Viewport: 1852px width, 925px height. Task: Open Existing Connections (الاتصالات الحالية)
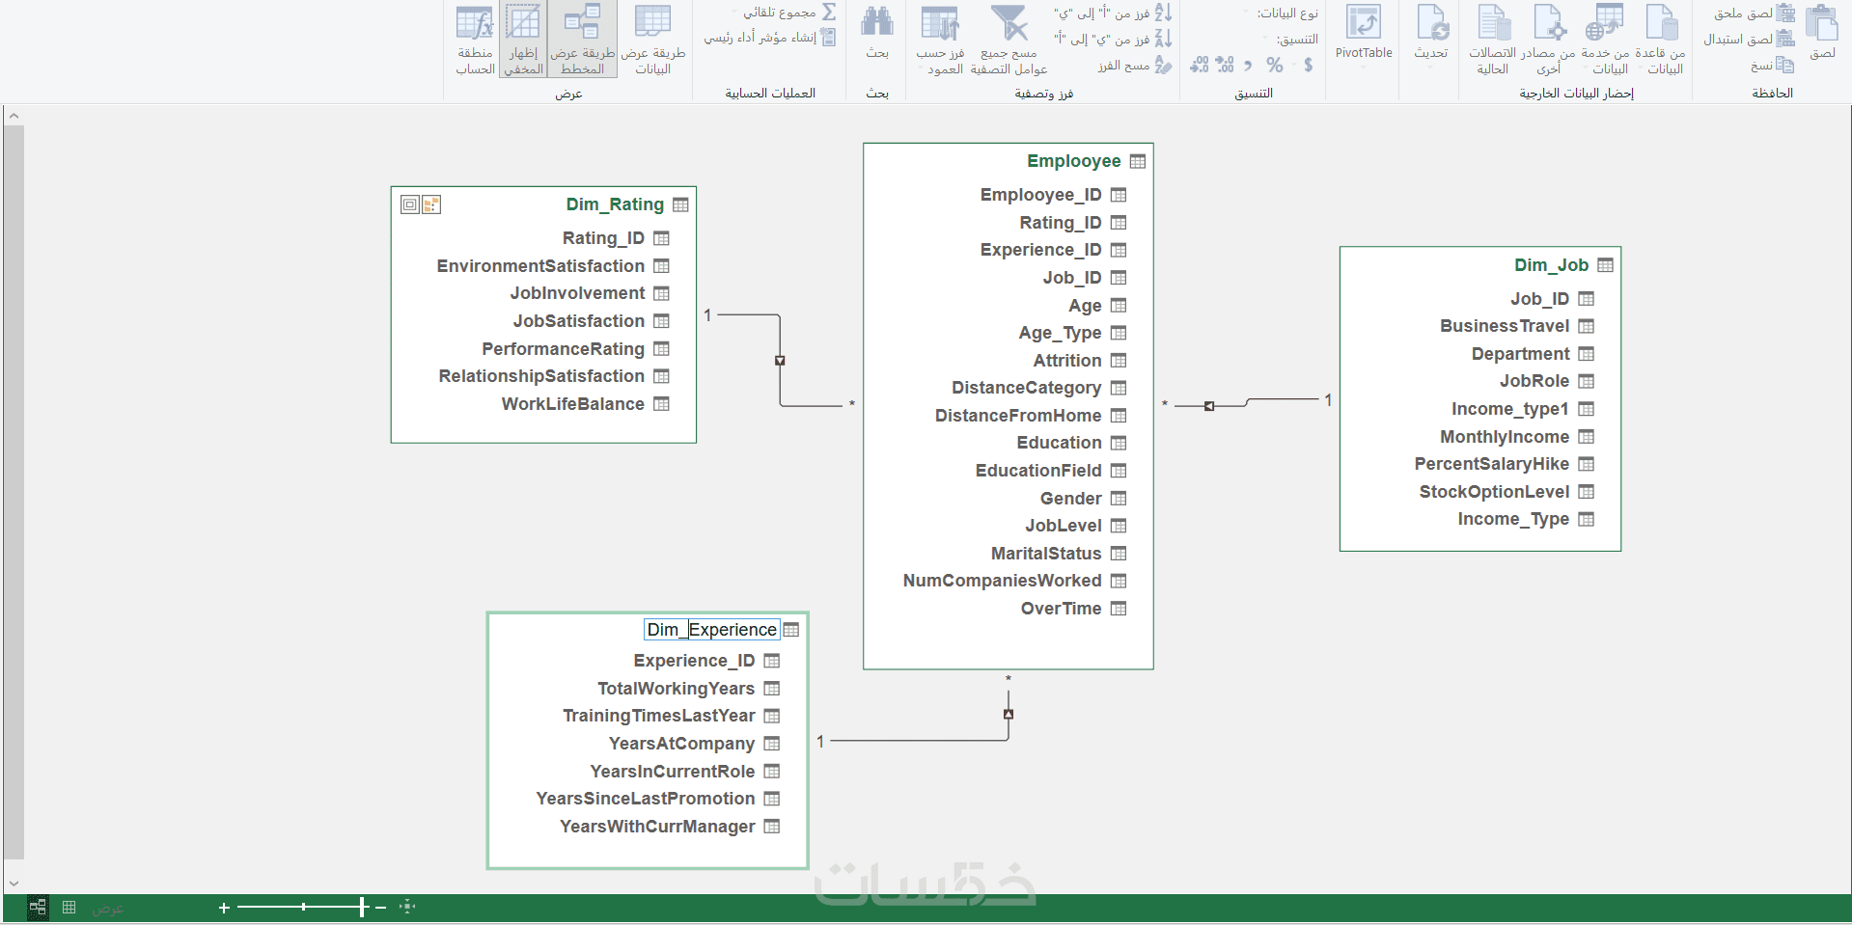tap(1493, 41)
